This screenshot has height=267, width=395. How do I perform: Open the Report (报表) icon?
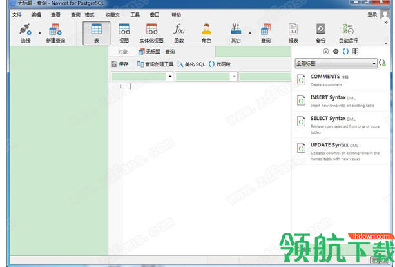(293, 29)
